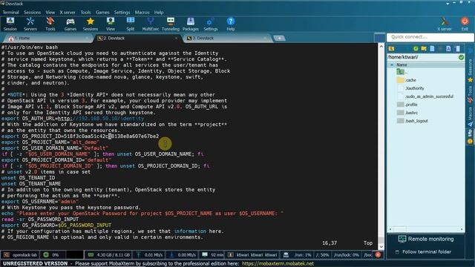
Task: Click the CPU 0% status bar entry
Action: coord(52,255)
